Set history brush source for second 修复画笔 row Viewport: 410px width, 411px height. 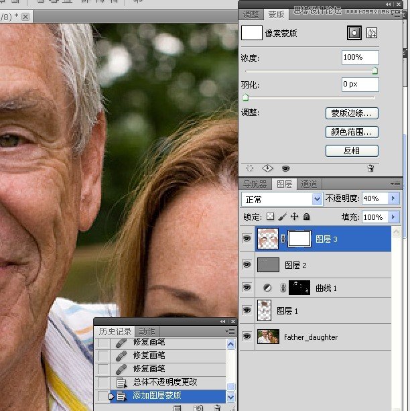[x=102, y=355]
